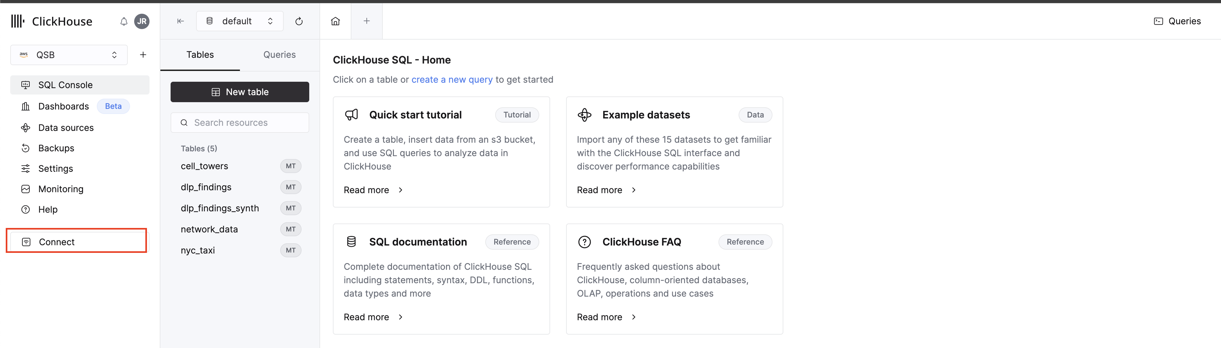Click on cell_towers table

[x=204, y=165]
